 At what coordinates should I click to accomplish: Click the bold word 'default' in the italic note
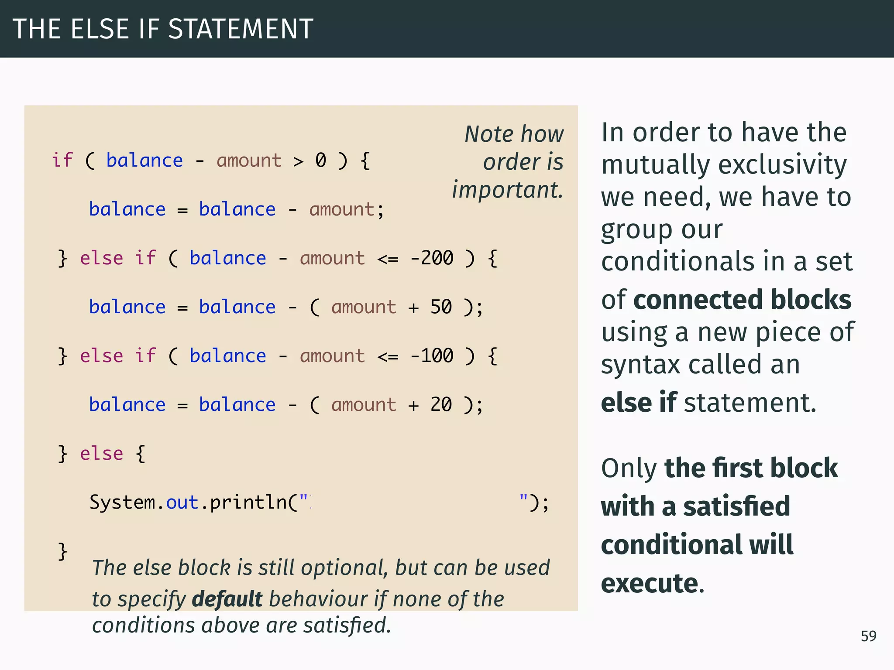point(227,598)
